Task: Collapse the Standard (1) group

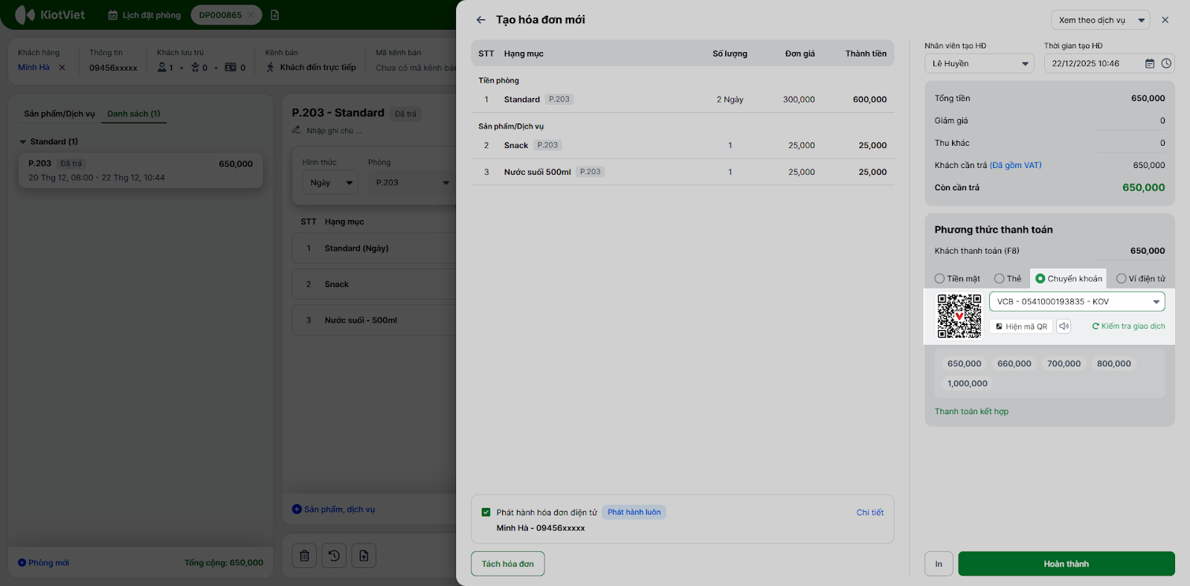Action: [23, 142]
